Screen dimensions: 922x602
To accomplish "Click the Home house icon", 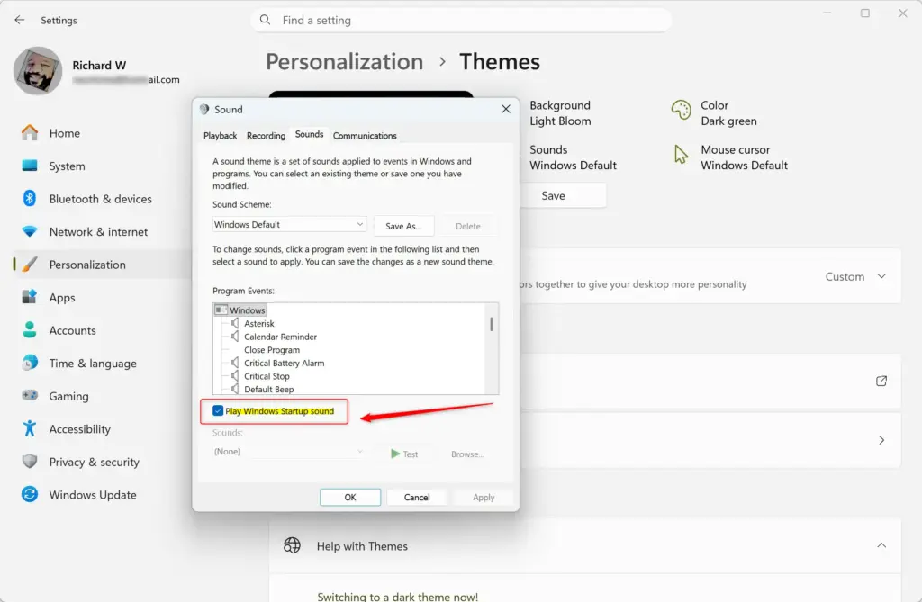I will pyautogui.click(x=30, y=133).
